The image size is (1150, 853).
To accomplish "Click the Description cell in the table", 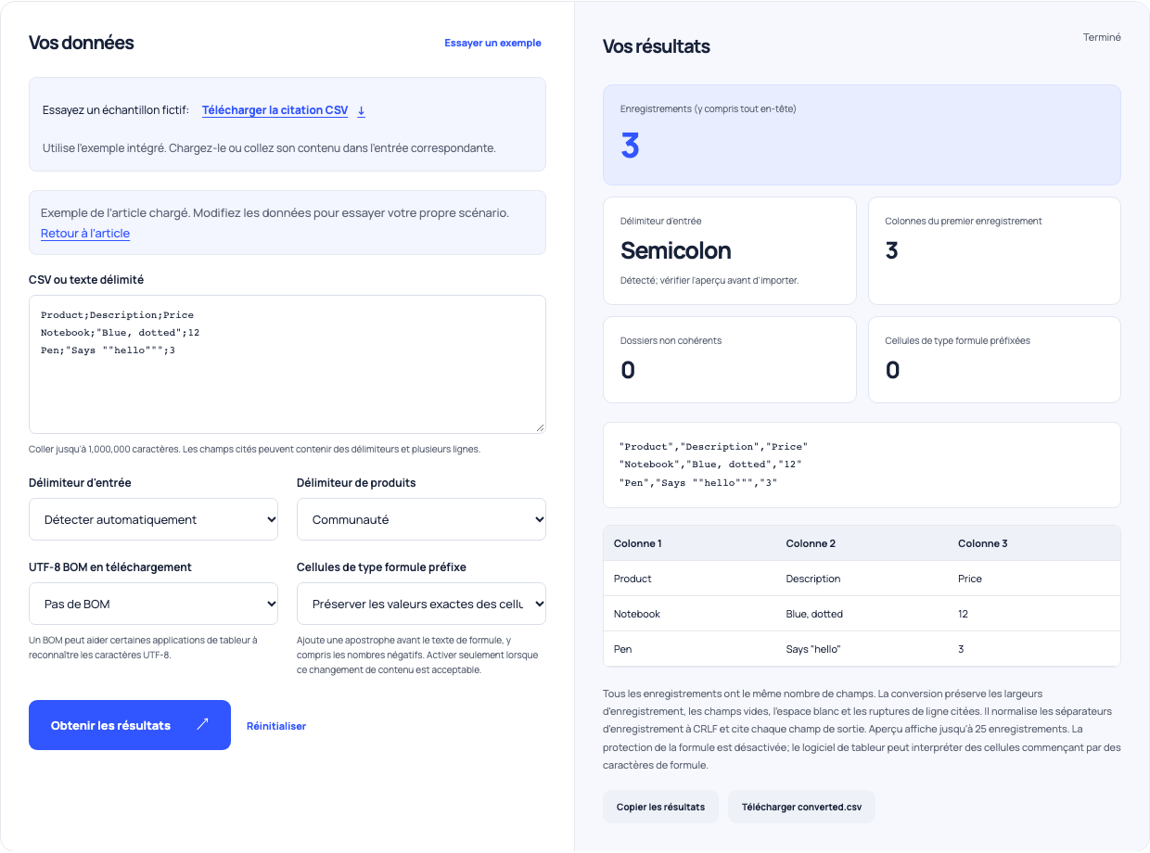I will tap(862, 579).
